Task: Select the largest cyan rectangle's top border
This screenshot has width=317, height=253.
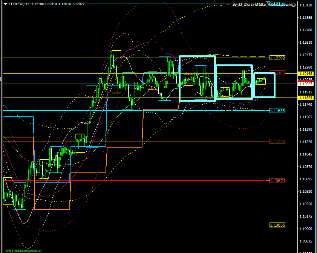Action: tap(197, 57)
